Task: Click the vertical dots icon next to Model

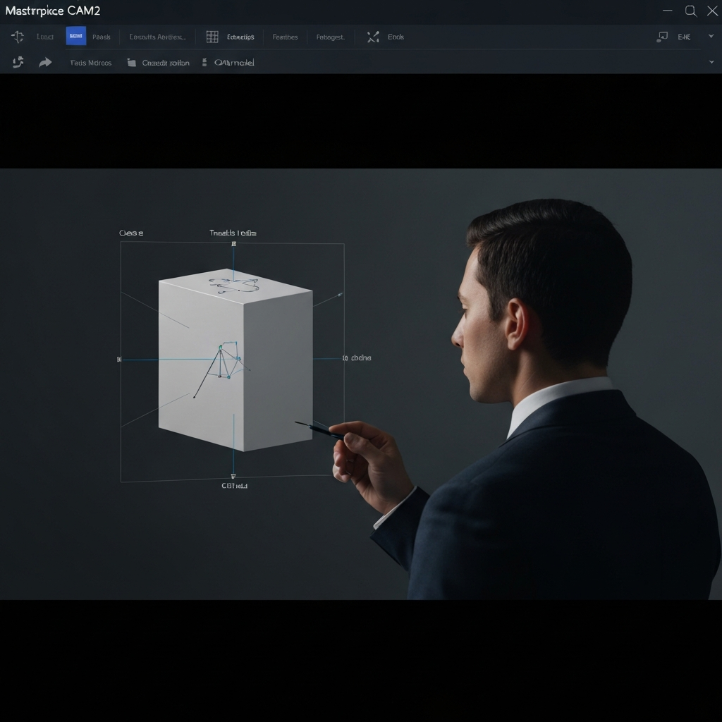Action: coord(204,63)
